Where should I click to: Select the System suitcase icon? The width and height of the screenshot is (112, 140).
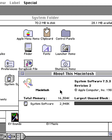10,78
